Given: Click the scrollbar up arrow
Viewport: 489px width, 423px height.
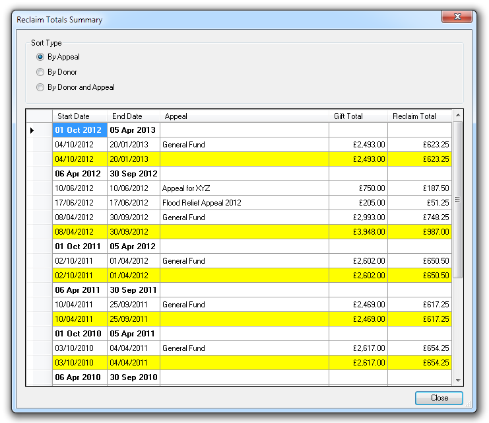Looking at the screenshot, I should (x=458, y=115).
